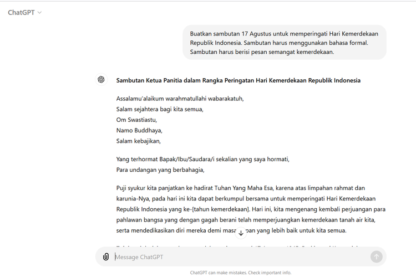Click the ChatGPT logo beside the response
The height and width of the screenshot is (277, 416).
click(101, 80)
